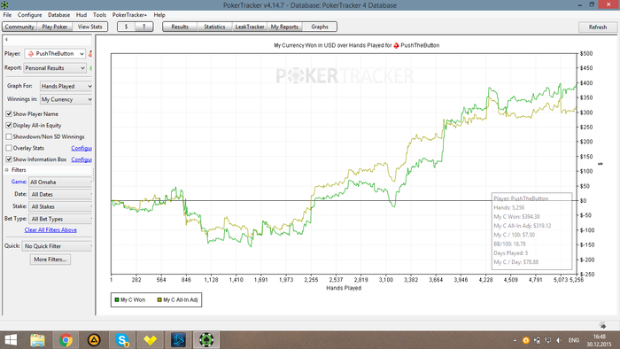Switch to the Results tab
Screen dimensions: 620x349
pyautogui.click(x=180, y=27)
